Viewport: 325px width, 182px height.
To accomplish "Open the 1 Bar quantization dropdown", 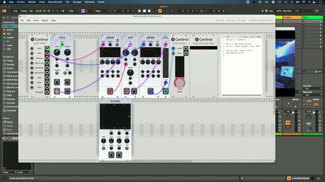I will click(x=73, y=11).
